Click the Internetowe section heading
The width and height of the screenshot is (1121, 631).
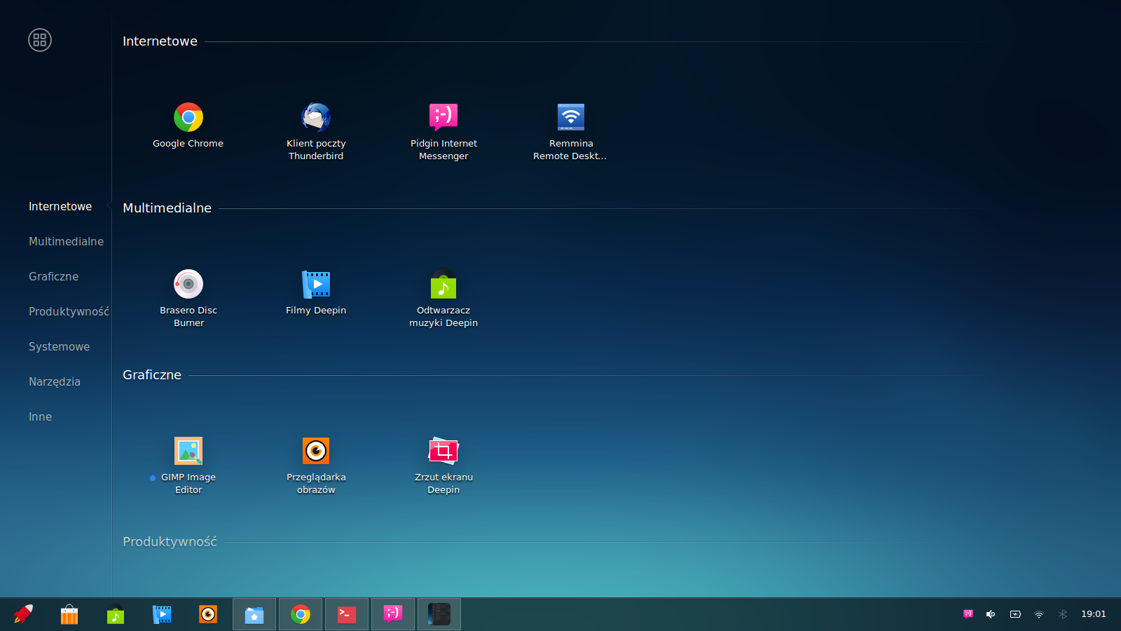[x=160, y=41]
